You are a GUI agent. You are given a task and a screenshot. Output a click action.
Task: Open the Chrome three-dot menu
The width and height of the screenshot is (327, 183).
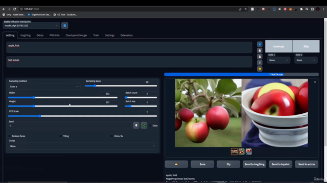(323, 9)
